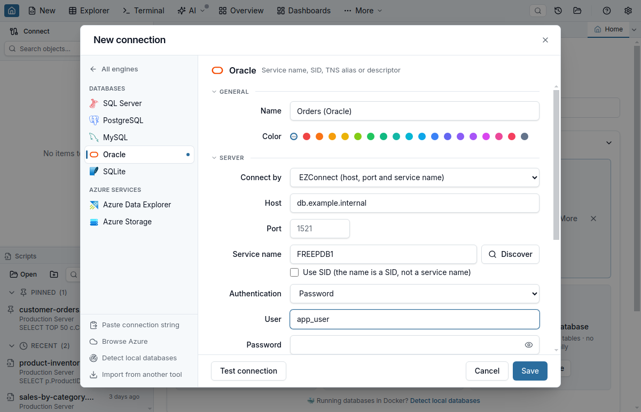Click the open folder icon in the top bar

point(577,11)
